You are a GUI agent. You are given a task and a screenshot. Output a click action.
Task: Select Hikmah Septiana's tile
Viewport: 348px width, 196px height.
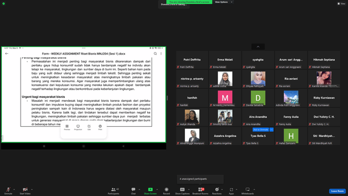point(324,60)
